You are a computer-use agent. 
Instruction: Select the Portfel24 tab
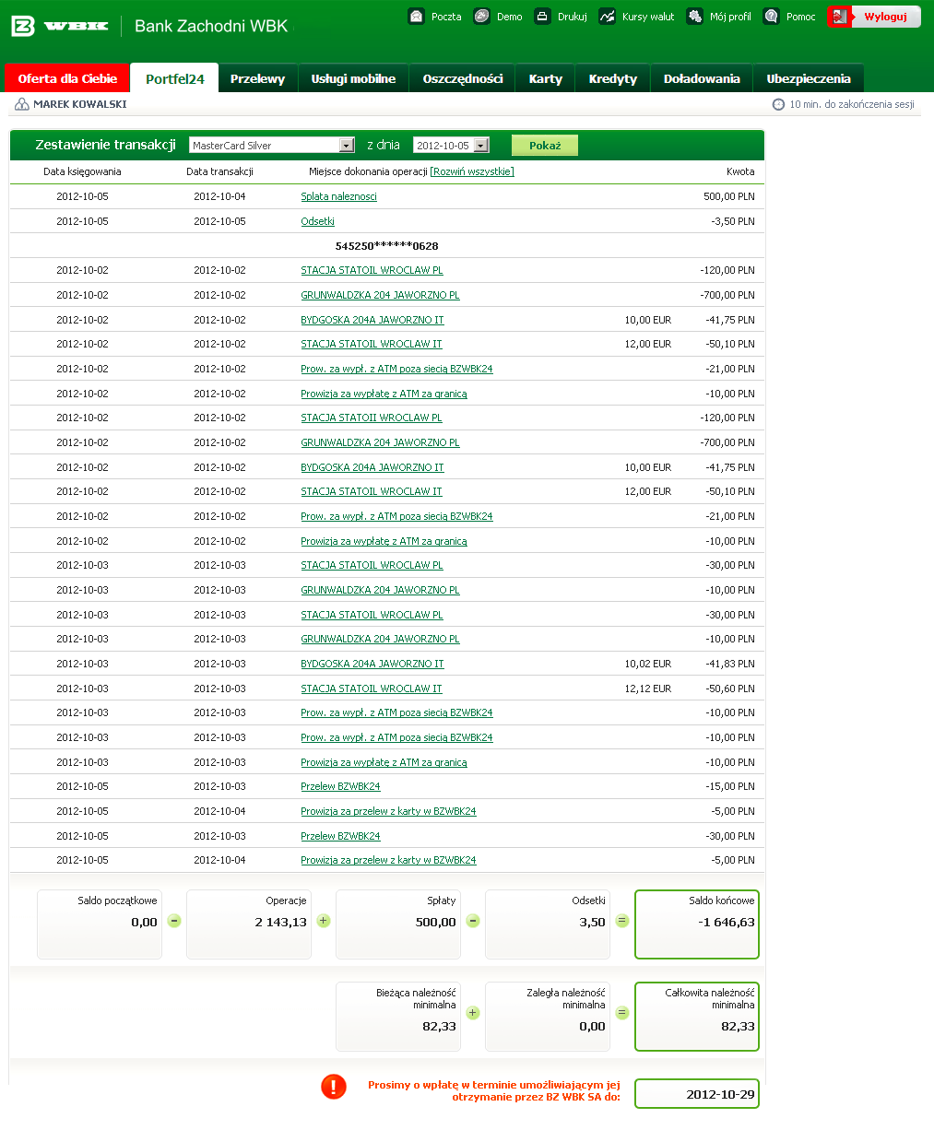coord(175,78)
